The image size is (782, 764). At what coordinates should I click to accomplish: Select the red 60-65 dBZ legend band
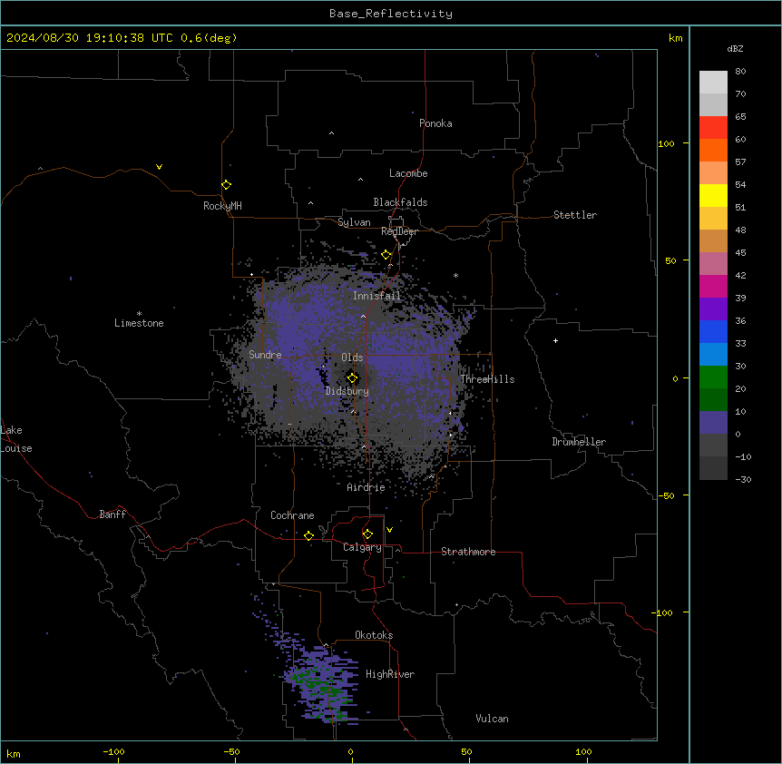click(x=713, y=128)
